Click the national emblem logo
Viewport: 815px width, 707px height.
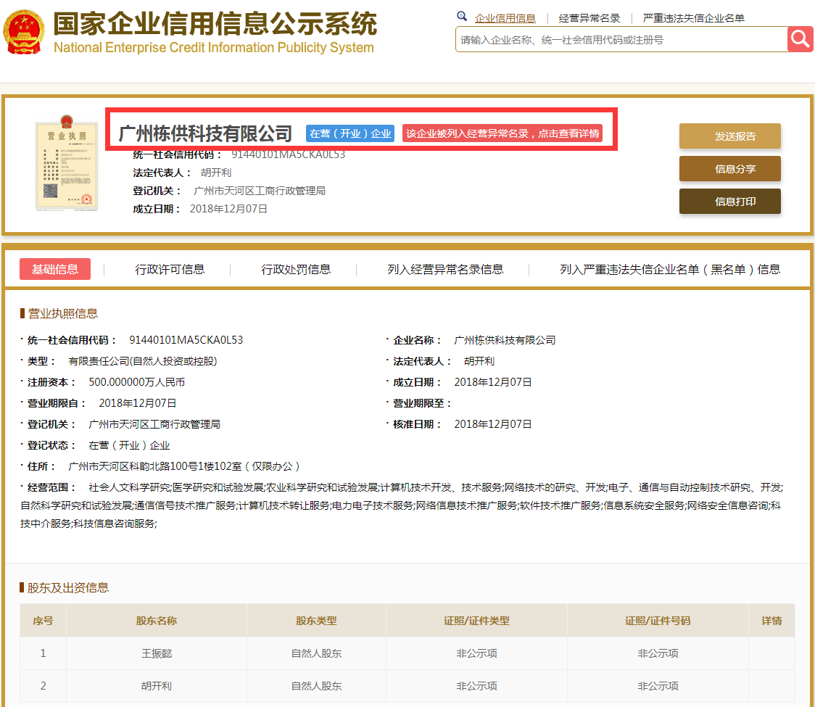pos(23,32)
